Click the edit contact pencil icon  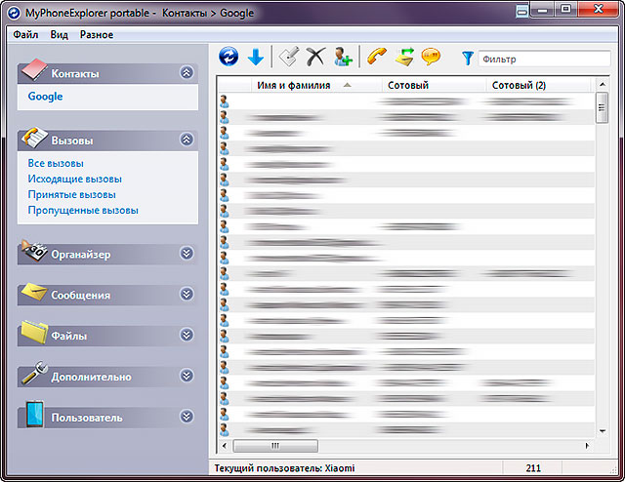289,57
